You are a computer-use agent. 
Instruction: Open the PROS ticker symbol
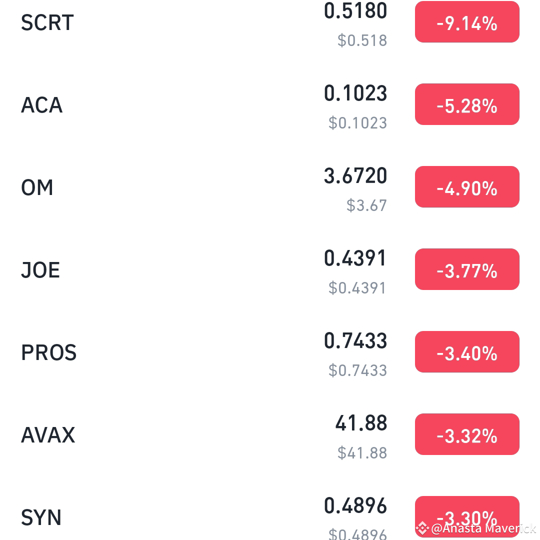tap(49, 352)
